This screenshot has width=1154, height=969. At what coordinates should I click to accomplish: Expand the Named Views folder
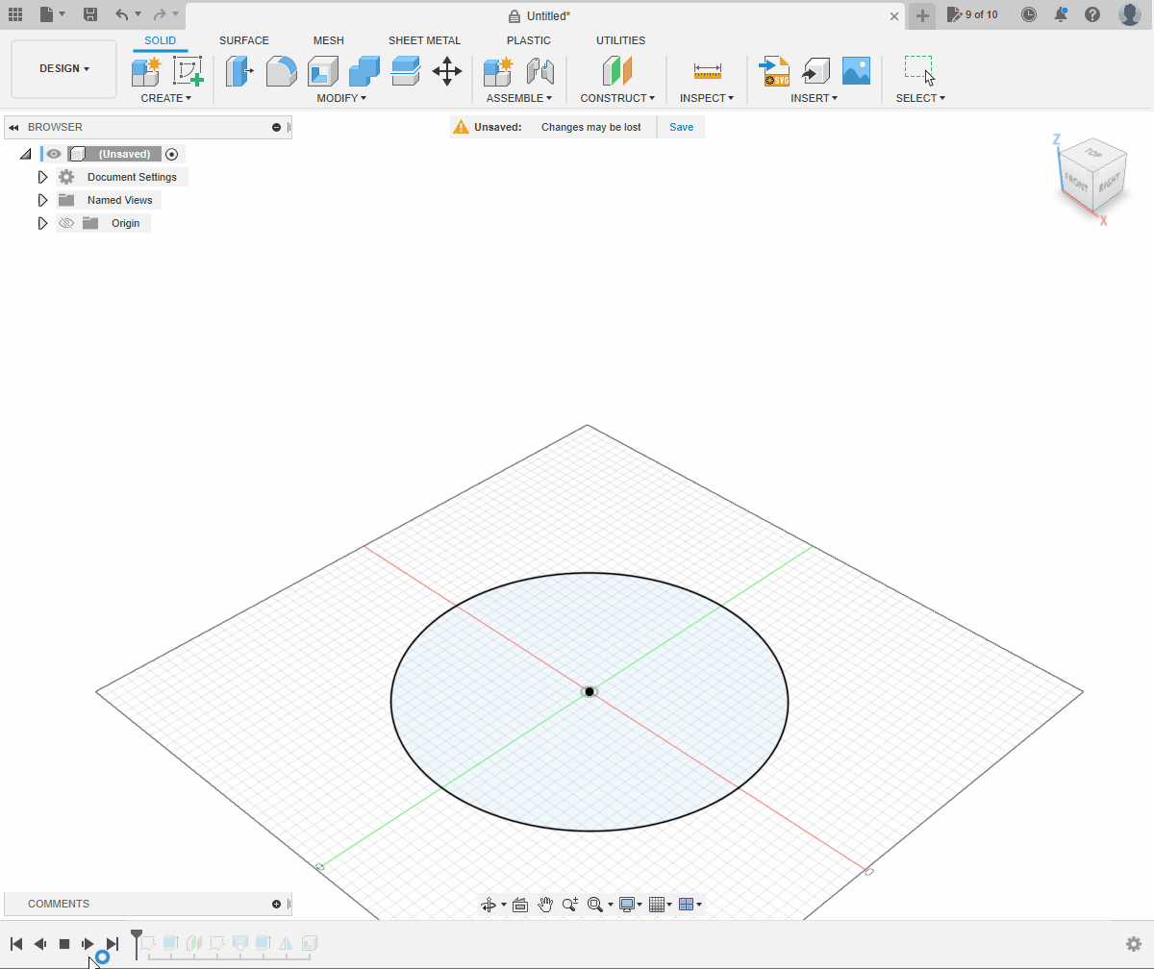tap(42, 200)
